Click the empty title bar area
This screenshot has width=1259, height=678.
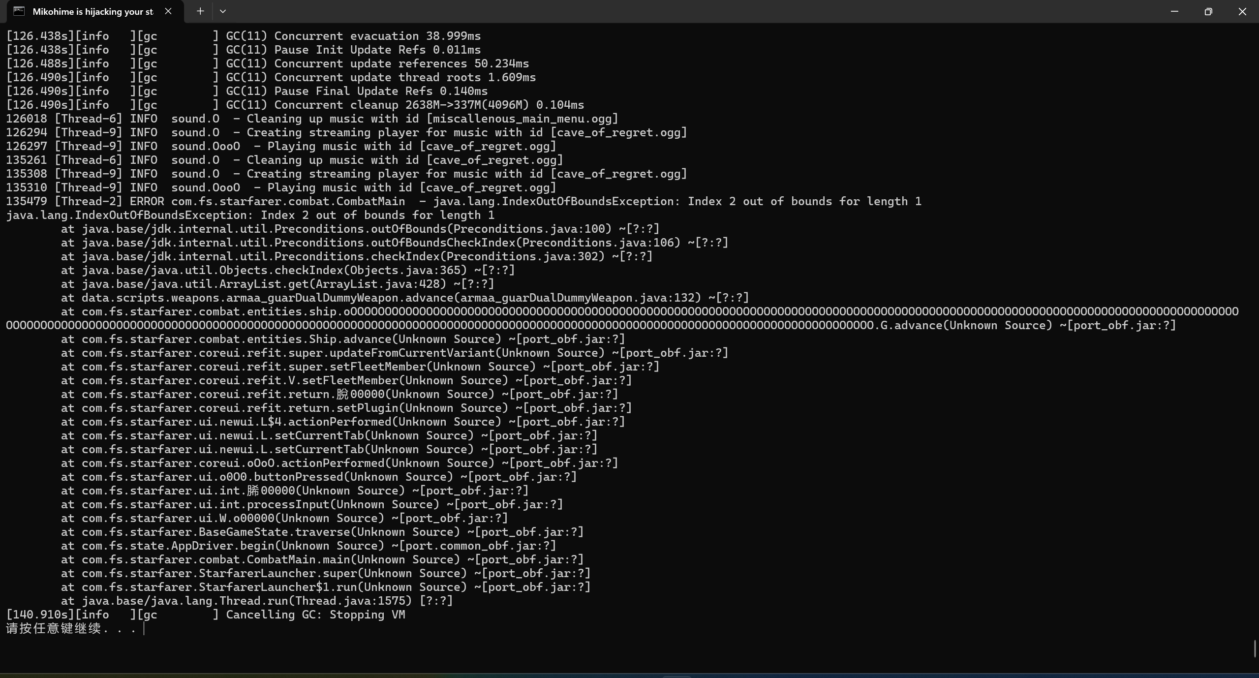tap(689, 11)
